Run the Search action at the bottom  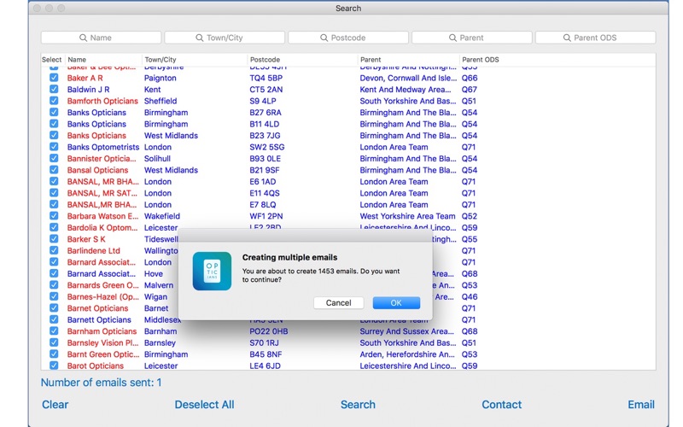pos(358,404)
